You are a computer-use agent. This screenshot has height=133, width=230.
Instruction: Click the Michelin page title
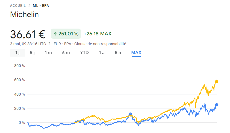click(24, 14)
